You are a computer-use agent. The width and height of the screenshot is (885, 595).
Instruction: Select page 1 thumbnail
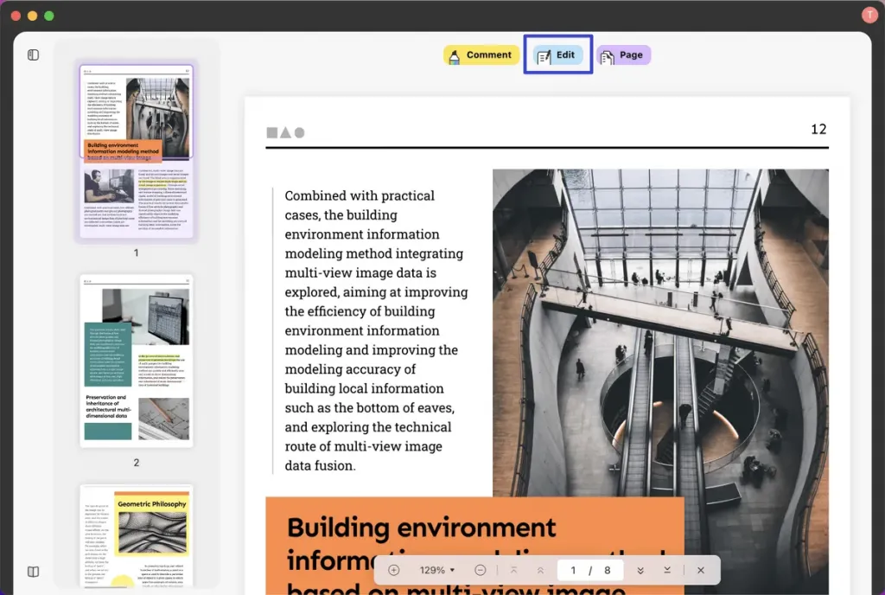136,150
